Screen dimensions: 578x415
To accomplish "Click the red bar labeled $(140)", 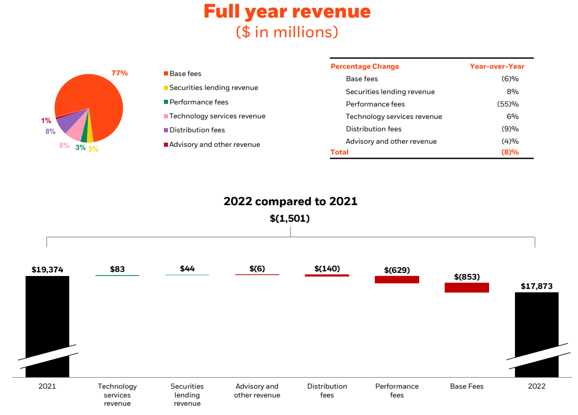I will (327, 275).
